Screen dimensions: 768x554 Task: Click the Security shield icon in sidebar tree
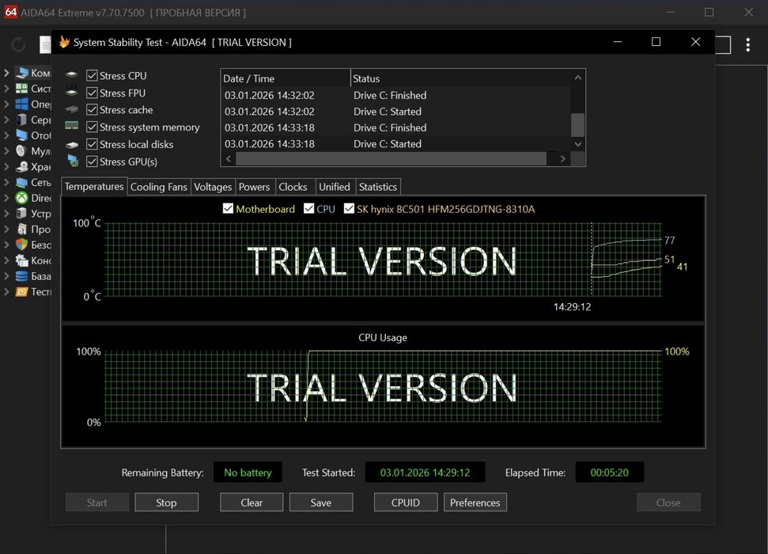(21, 245)
